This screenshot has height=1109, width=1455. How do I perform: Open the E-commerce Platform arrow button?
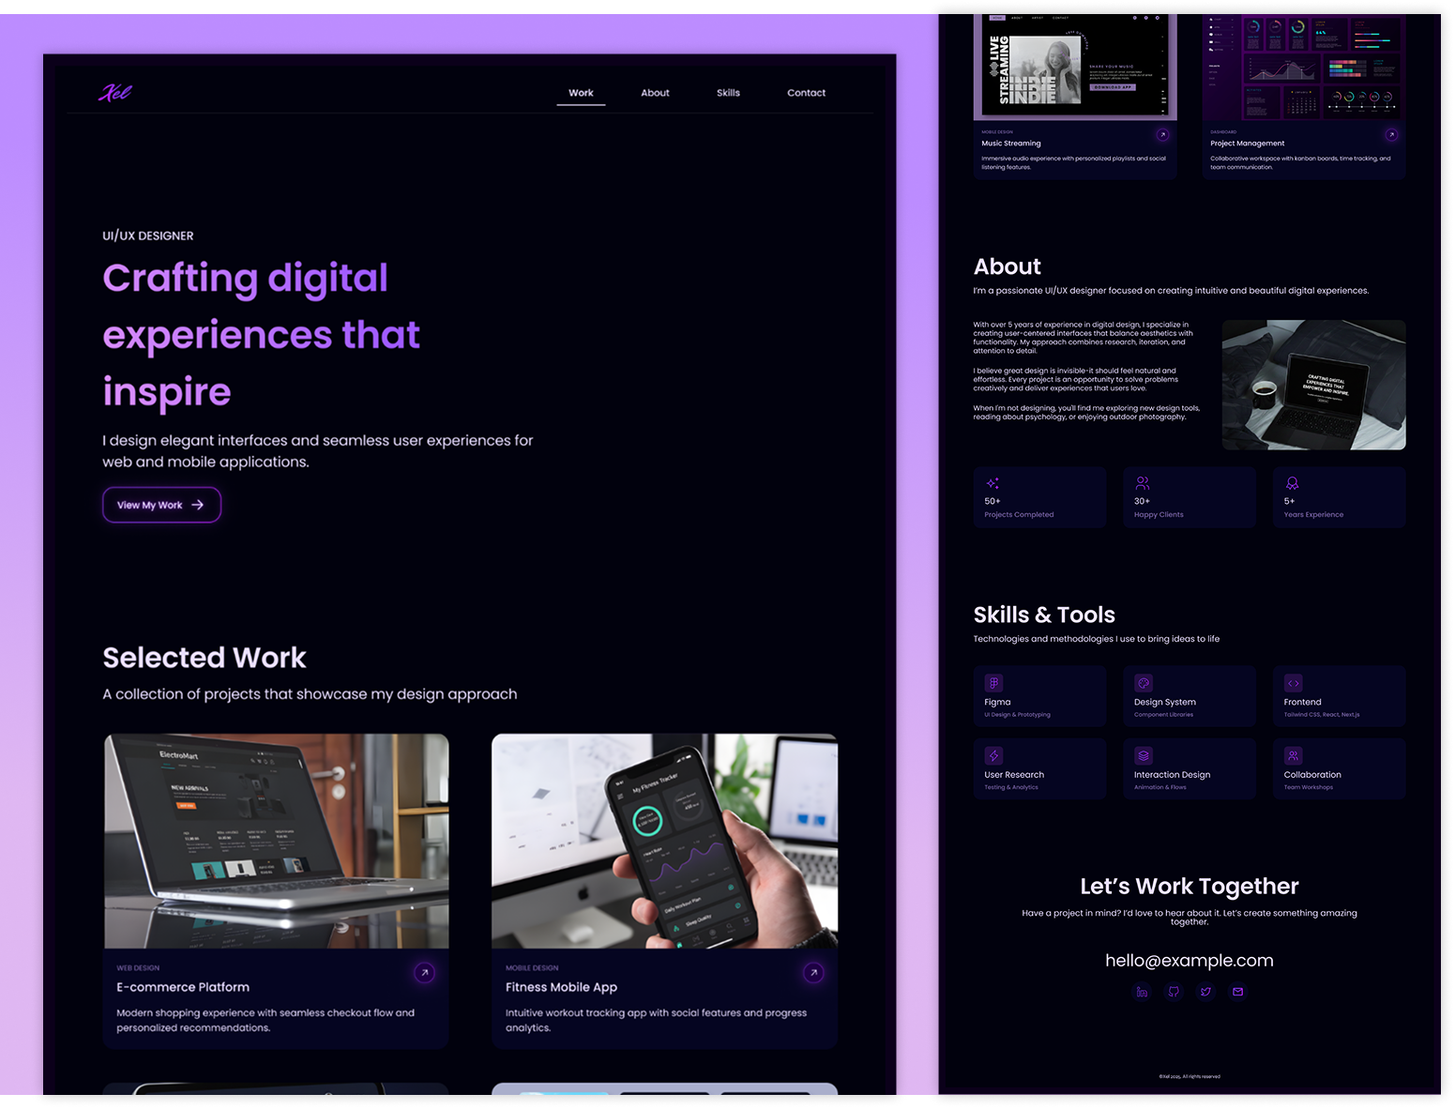click(424, 973)
